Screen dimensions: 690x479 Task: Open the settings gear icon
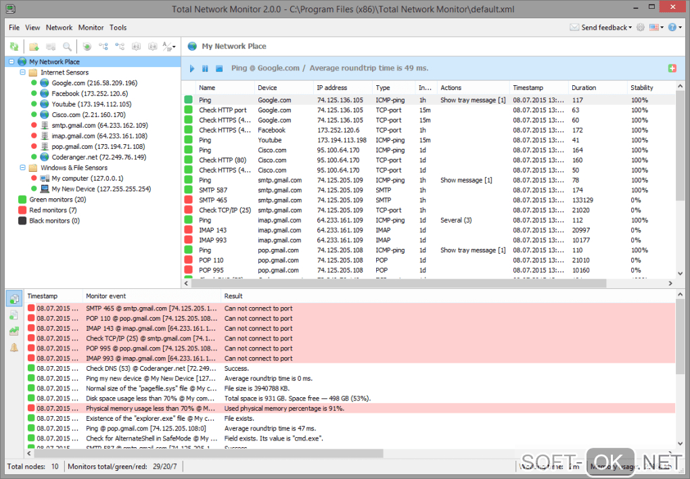point(640,27)
